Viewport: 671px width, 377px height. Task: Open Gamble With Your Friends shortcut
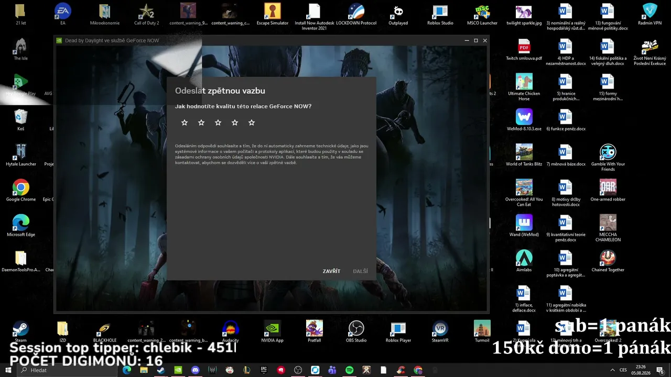tap(608, 157)
